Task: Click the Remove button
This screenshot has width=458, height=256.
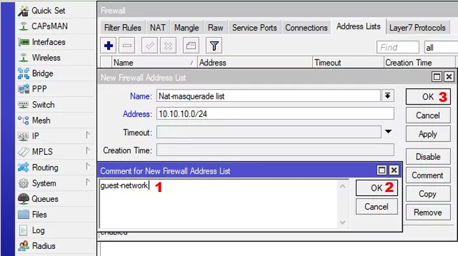Action: tap(428, 212)
